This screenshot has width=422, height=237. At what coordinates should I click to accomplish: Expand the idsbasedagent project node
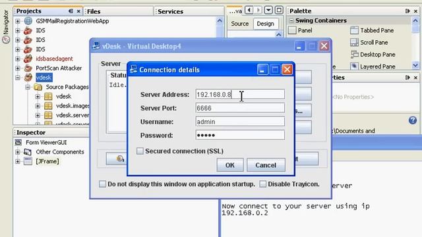(18, 59)
